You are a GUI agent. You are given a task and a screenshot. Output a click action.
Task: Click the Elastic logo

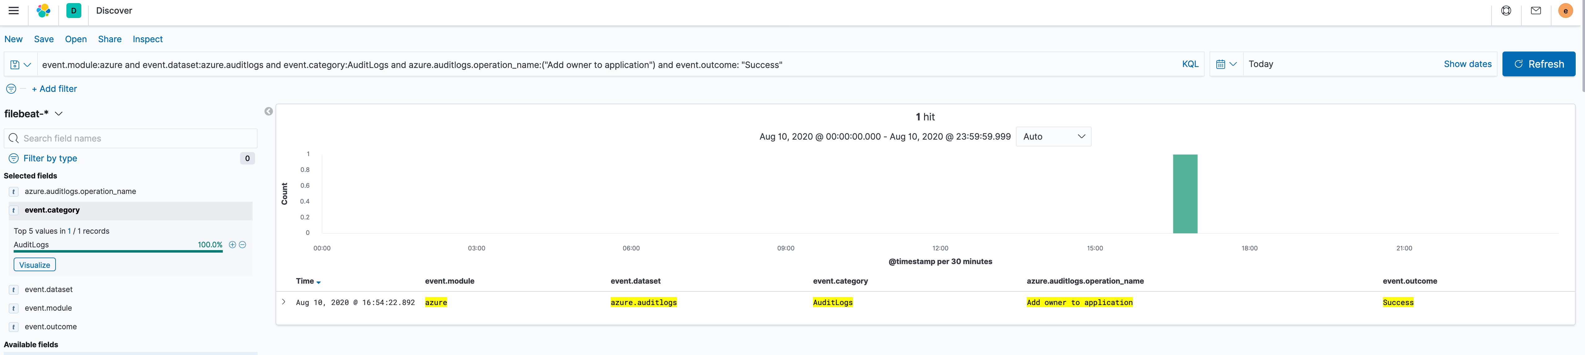pyautogui.click(x=43, y=11)
